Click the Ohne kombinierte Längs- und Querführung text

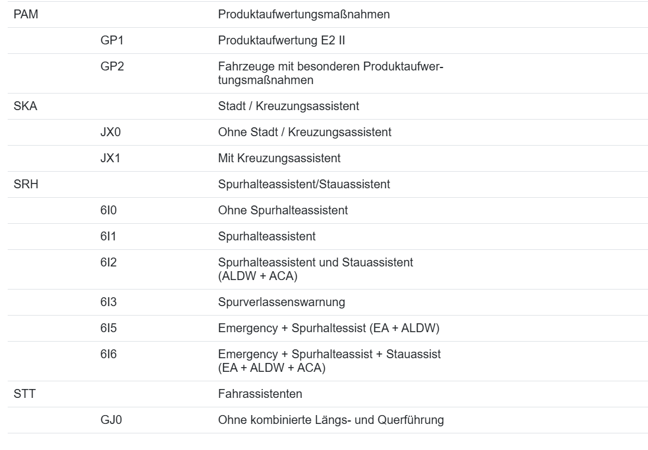pyautogui.click(x=331, y=420)
